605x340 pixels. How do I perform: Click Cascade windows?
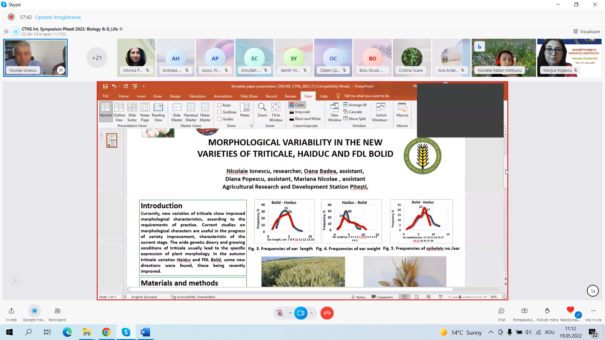[x=353, y=112]
